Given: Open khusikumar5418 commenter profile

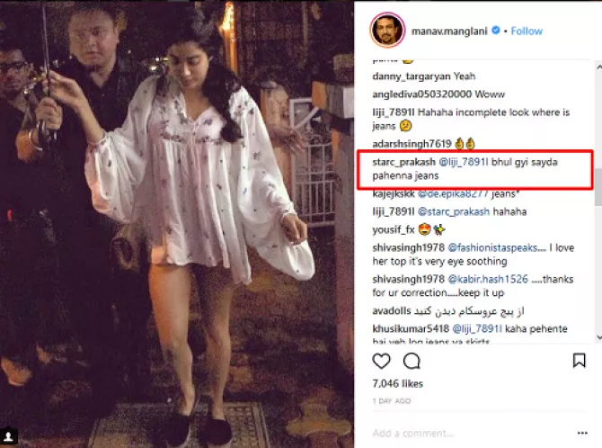Looking at the screenshot, I should point(411,328).
